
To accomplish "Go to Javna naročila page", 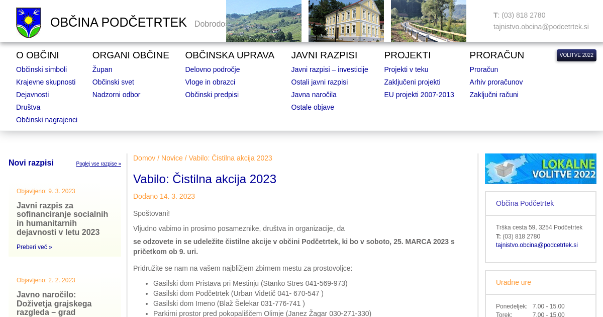I will 314,95.
